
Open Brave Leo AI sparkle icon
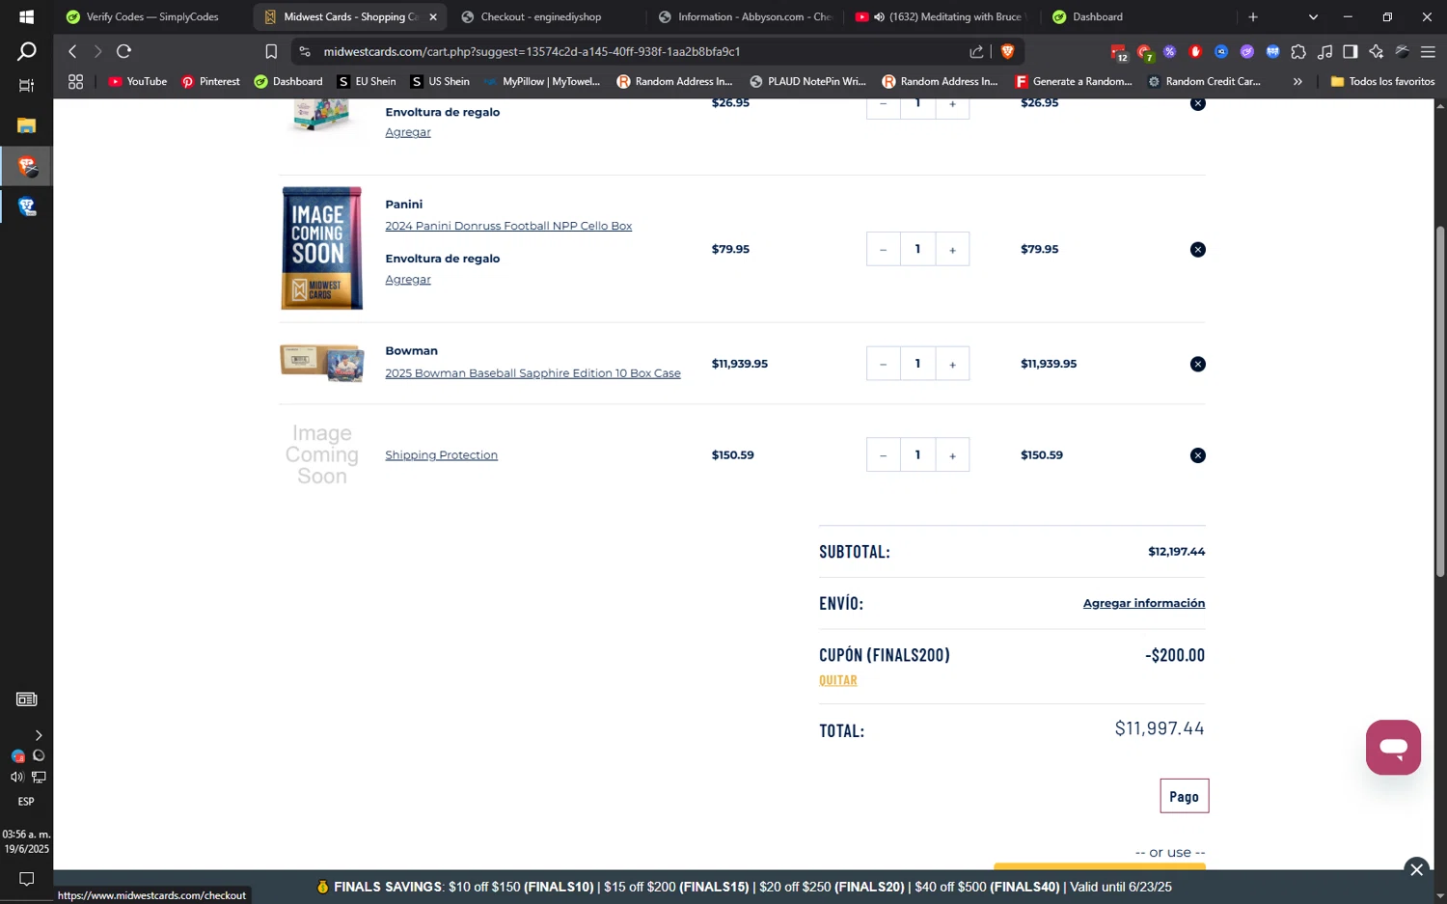(x=1377, y=51)
